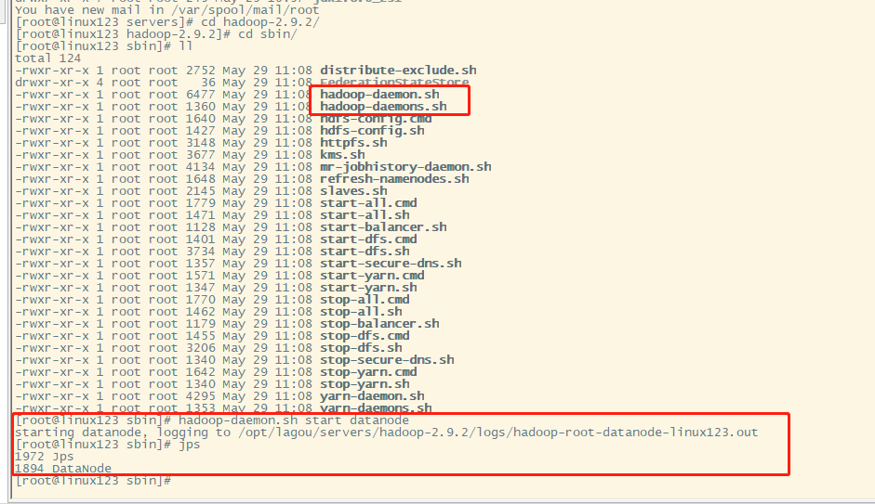The height and width of the screenshot is (504, 875).
Task: Click start-yarn.cmd filename
Action: 372,275
